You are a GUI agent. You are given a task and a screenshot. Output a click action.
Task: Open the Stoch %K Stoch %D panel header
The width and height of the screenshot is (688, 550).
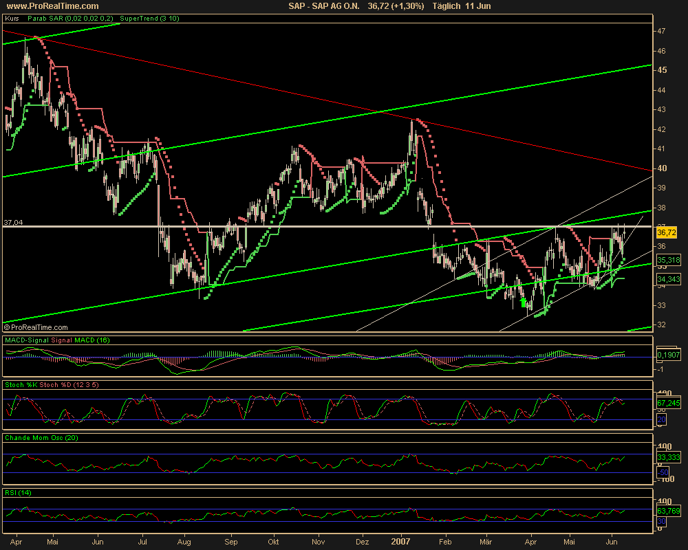pyautogui.click(x=51, y=385)
